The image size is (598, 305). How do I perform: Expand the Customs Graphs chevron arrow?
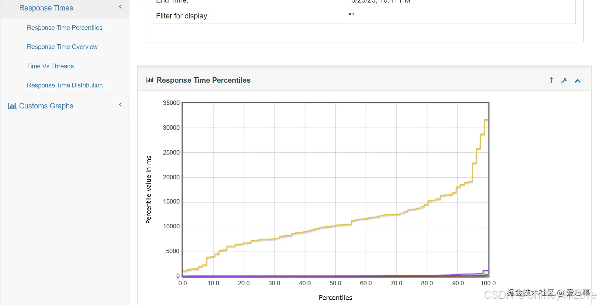(121, 105)
